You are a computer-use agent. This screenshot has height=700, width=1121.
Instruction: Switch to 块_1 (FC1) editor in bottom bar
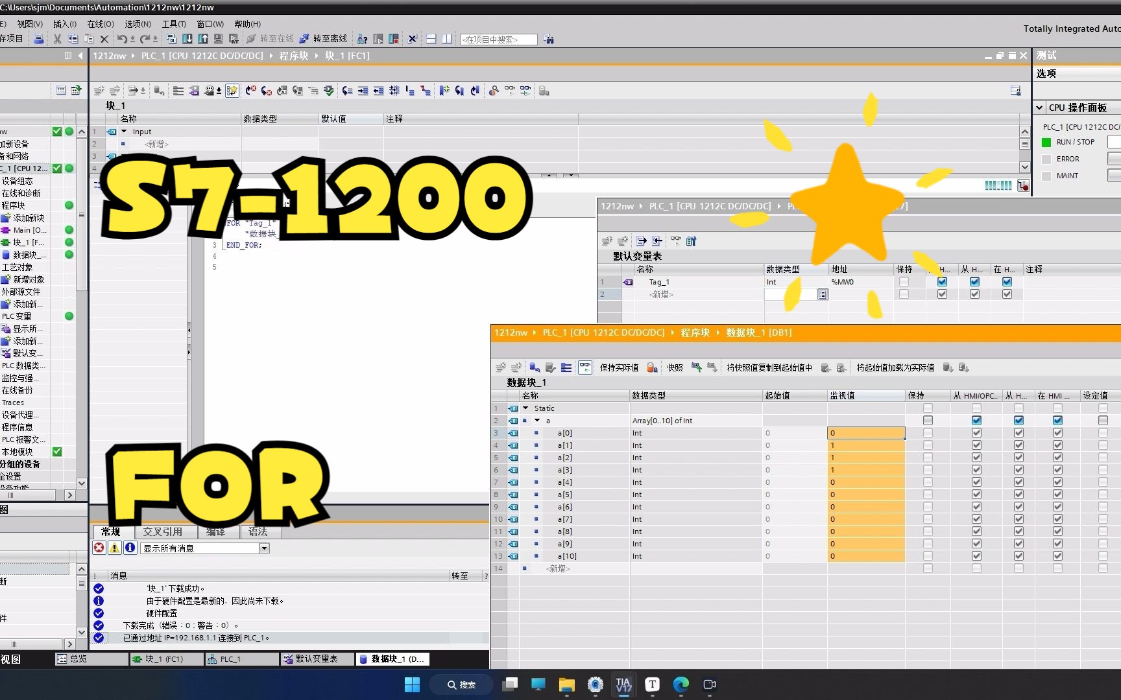coord(167,659)
